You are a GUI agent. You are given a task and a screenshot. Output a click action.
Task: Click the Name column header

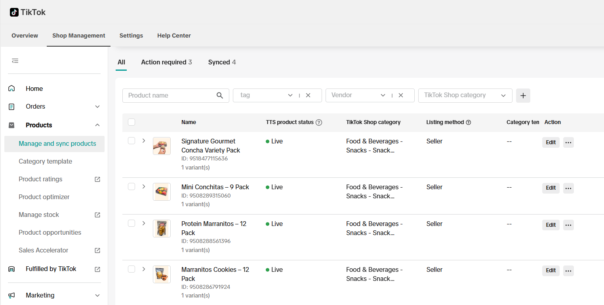tap(189, 122)
